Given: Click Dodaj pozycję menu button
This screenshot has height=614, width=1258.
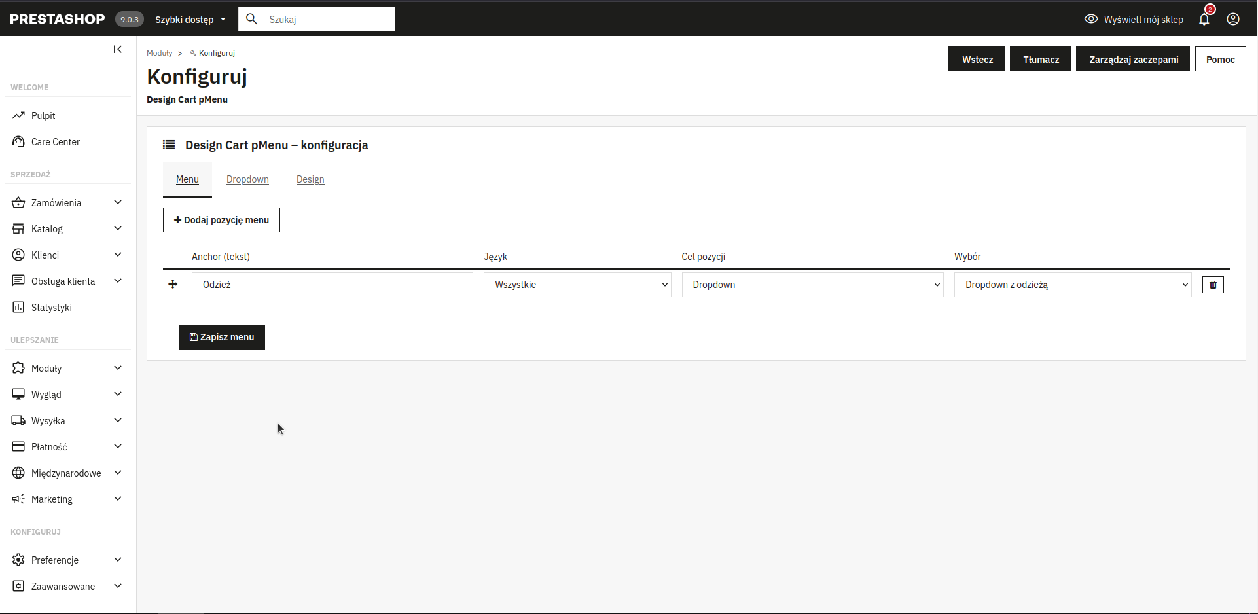Looking at the screenshot, I should click(x=221, y=220).
